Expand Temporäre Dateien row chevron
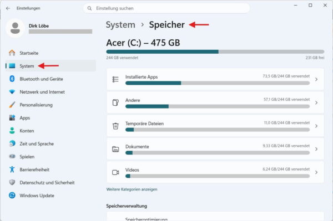Image resolution: width=333 pixels, height=221 pixels. point(316,126)
